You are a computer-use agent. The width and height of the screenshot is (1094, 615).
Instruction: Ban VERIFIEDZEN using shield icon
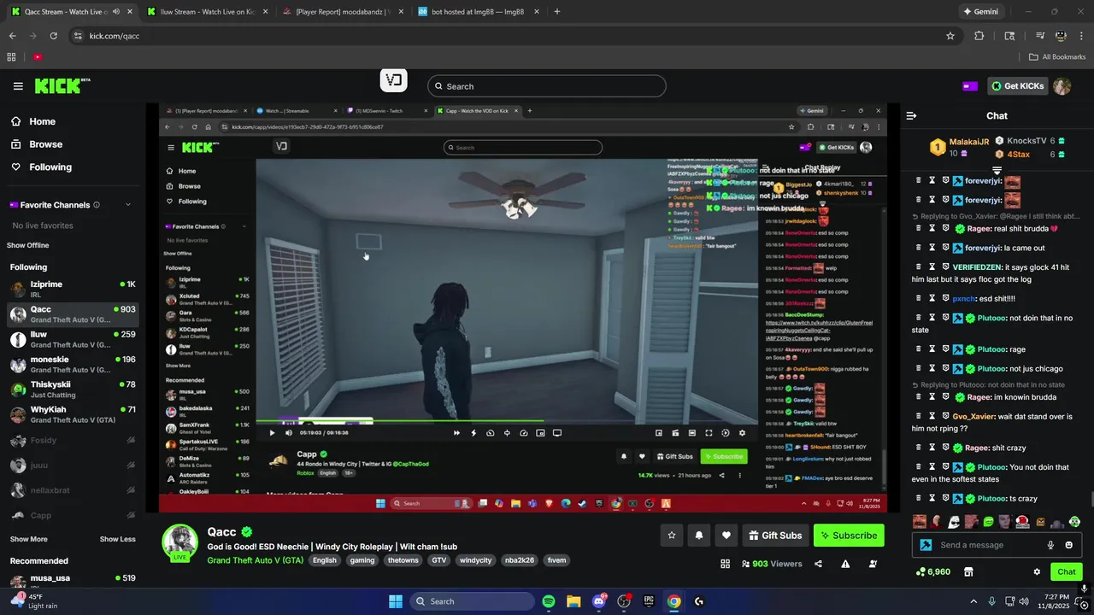(x=945, y=267)
